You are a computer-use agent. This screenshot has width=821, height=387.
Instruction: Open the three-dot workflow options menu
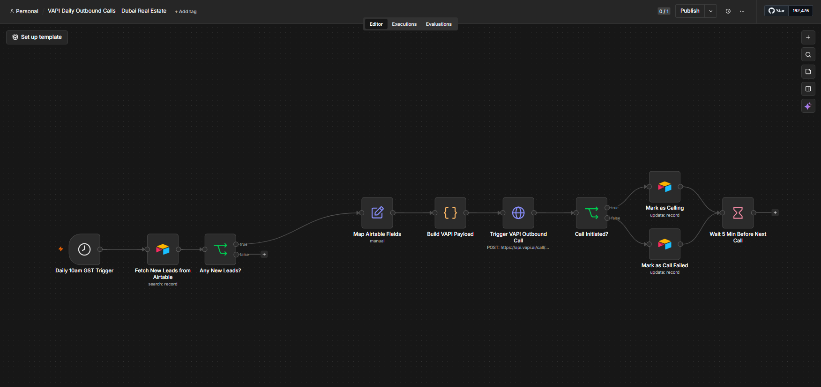click(742, 11)
